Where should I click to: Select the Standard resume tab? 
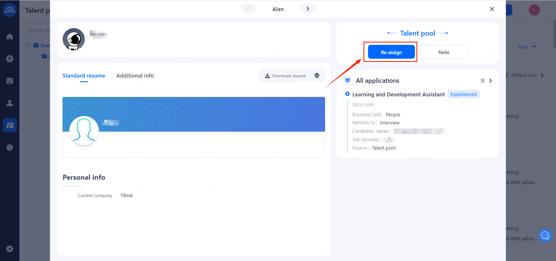84,76
